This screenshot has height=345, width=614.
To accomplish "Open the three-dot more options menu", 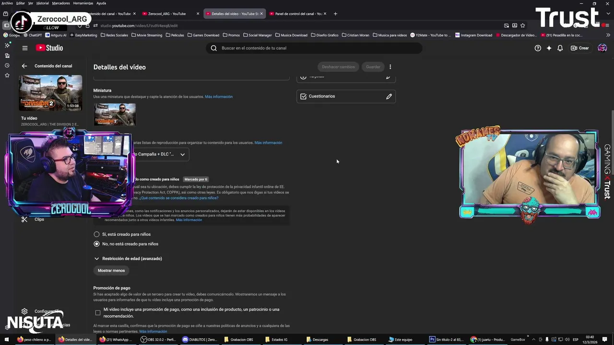I will 390,67.
